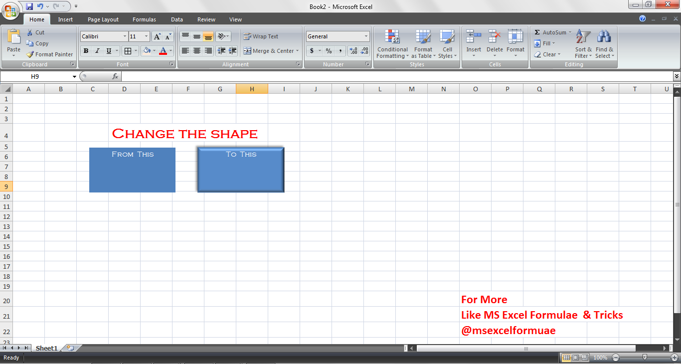Click the Copy button in Clipboard group

click(37, 43)
